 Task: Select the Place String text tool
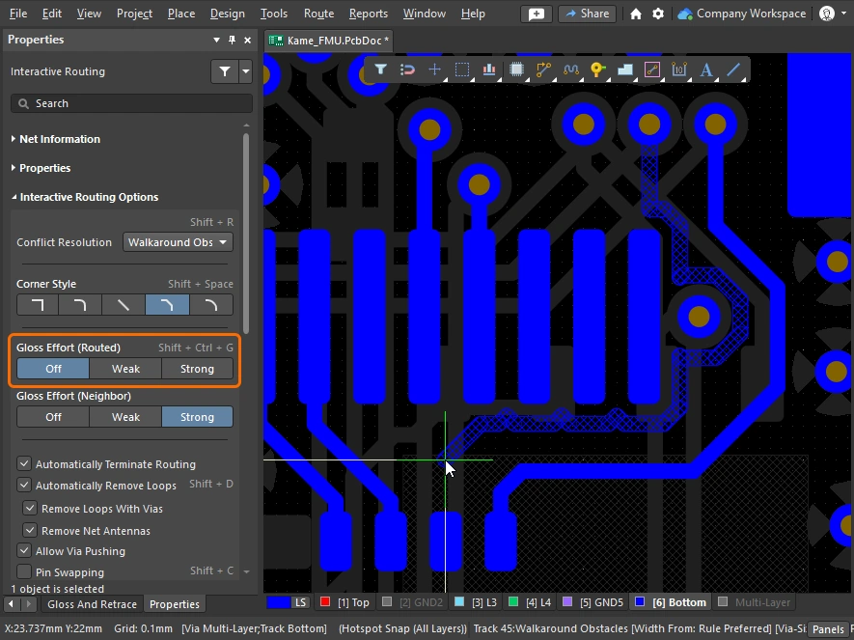tap(706, 70)
